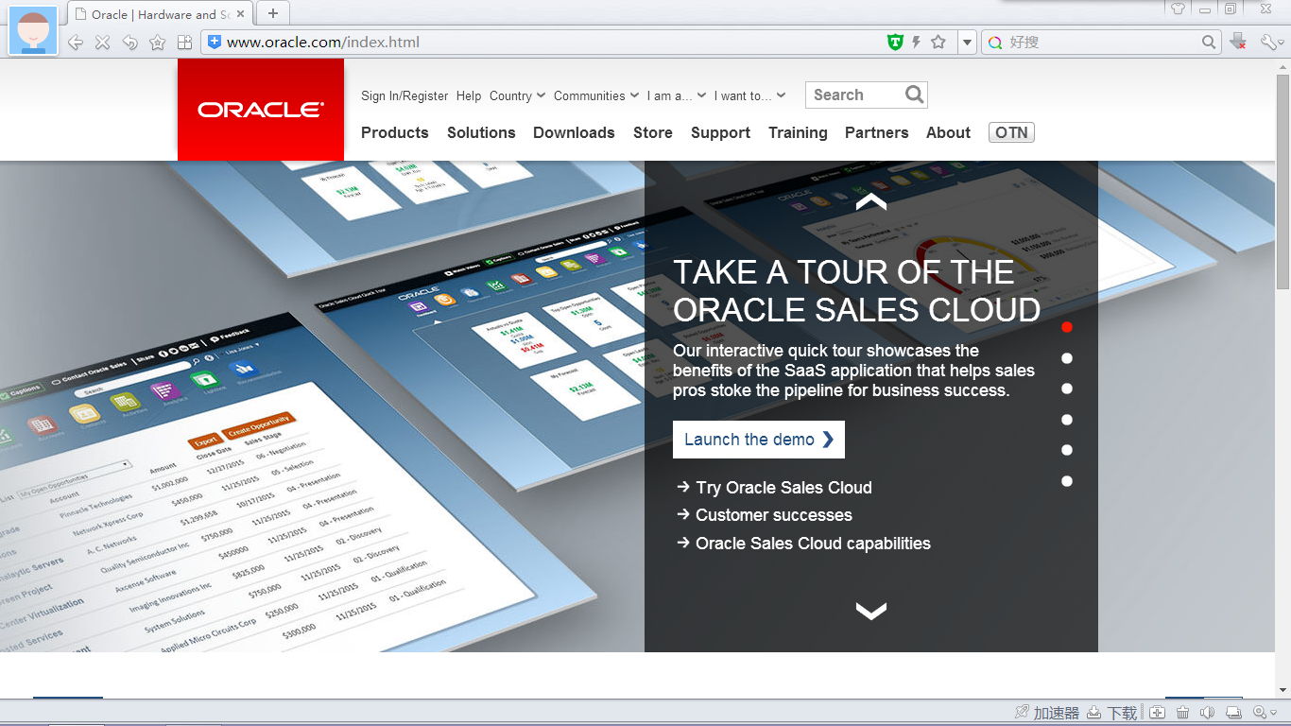The image size is (1291, 726).
Task: Click the Oracle logo
Action: pos(261,110)
